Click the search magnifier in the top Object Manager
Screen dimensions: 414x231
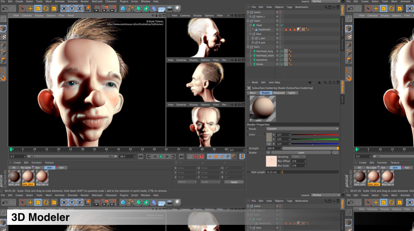[x=327, y=7]
